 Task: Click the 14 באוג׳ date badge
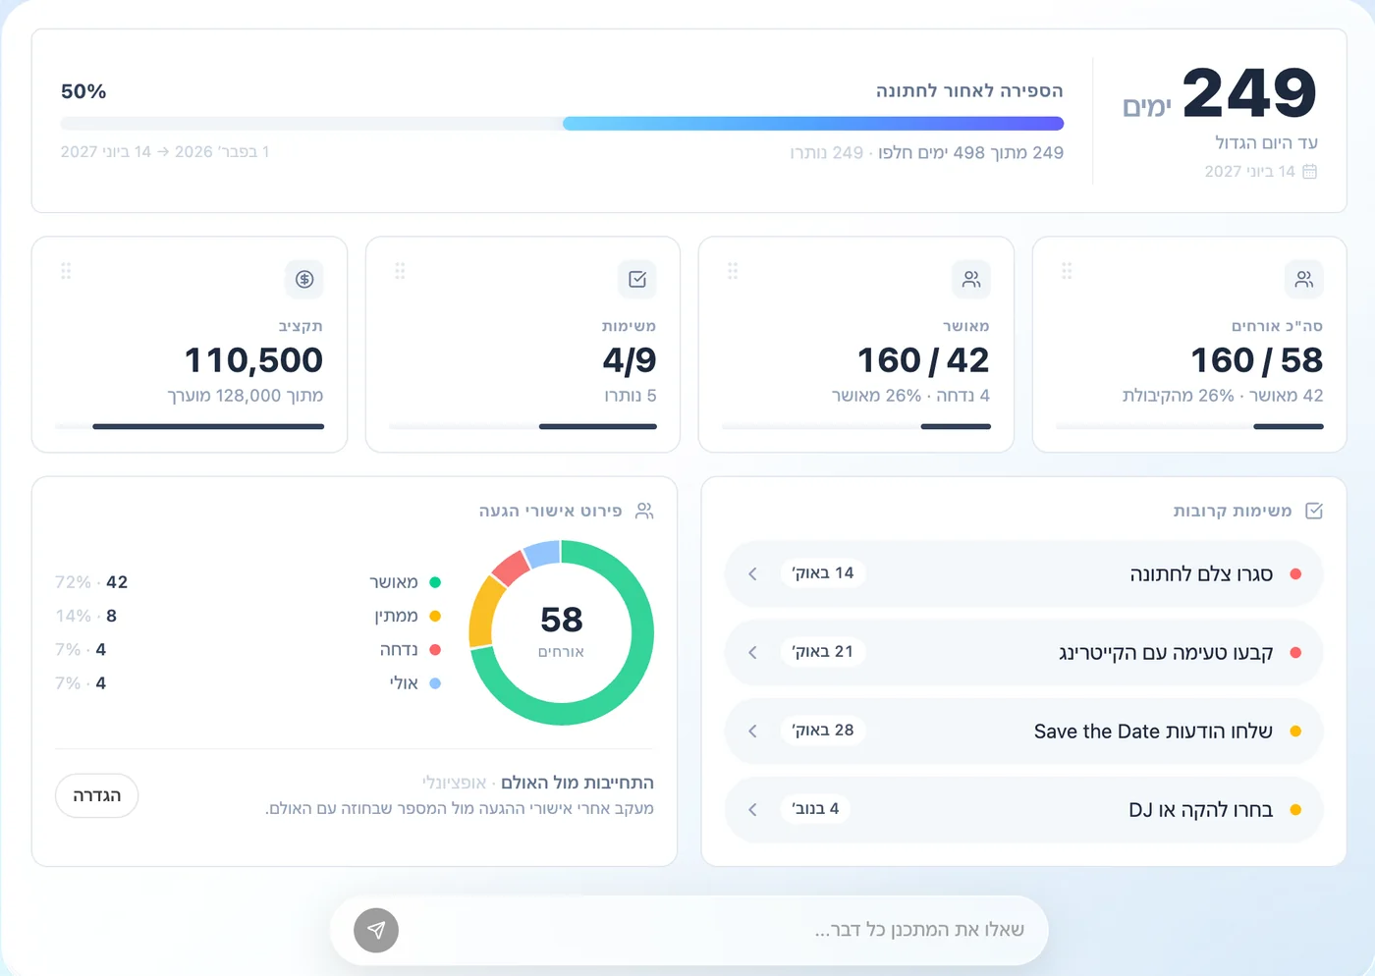[823, 572]
